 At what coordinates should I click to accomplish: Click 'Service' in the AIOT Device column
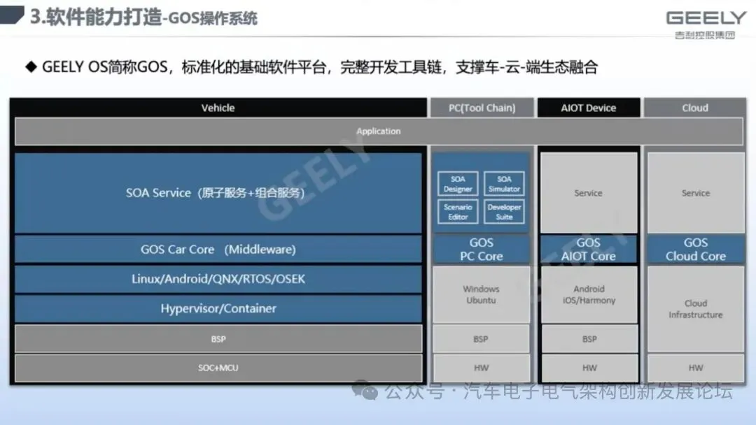[x=589, y=193]
